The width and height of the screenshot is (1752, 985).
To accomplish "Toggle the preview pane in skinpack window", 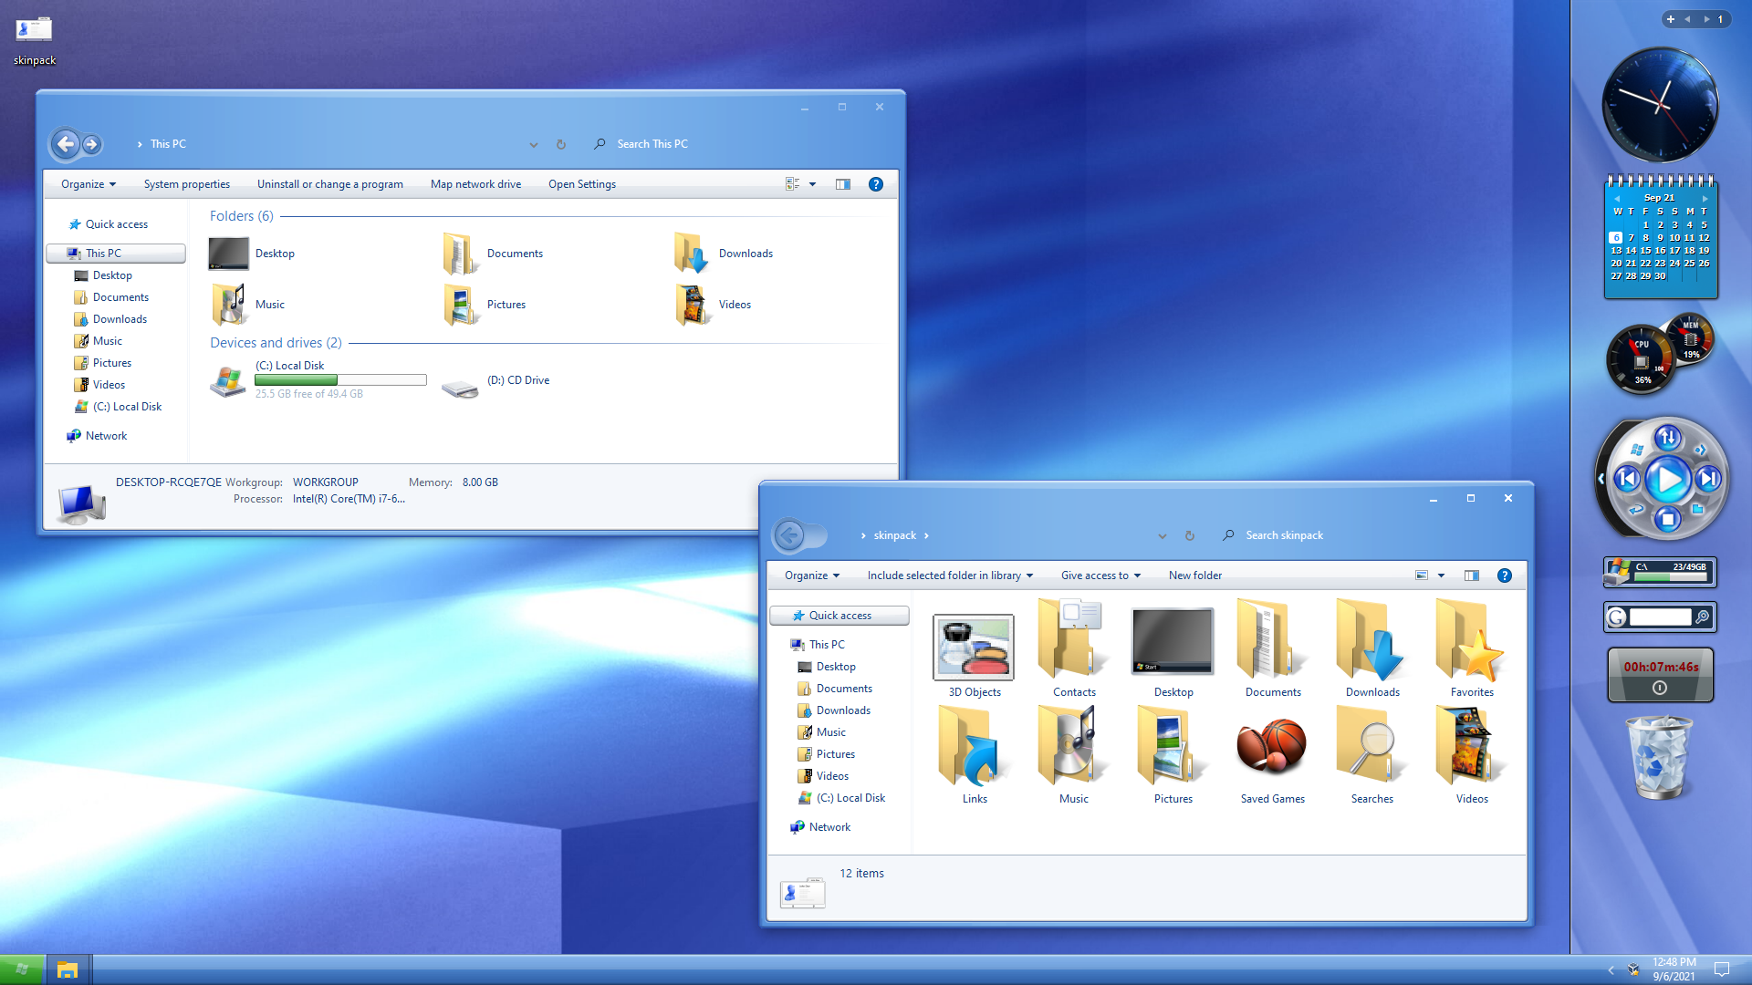I will [1471, 575].
